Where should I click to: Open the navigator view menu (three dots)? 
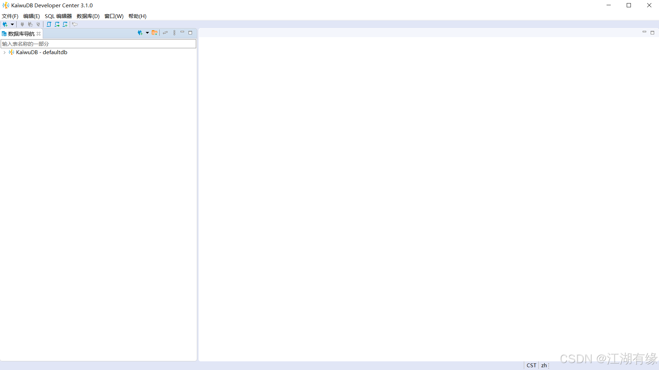click(x=174, y=33)
